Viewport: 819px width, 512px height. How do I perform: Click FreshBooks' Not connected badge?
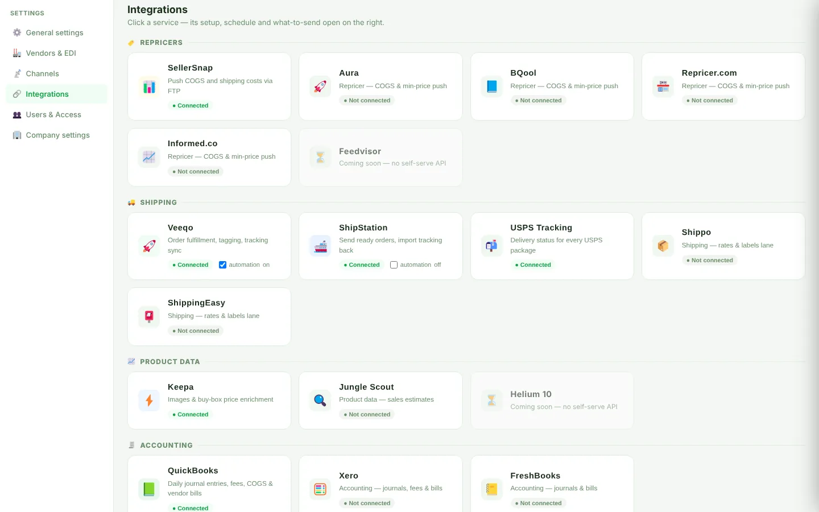[x=538, y=503]
